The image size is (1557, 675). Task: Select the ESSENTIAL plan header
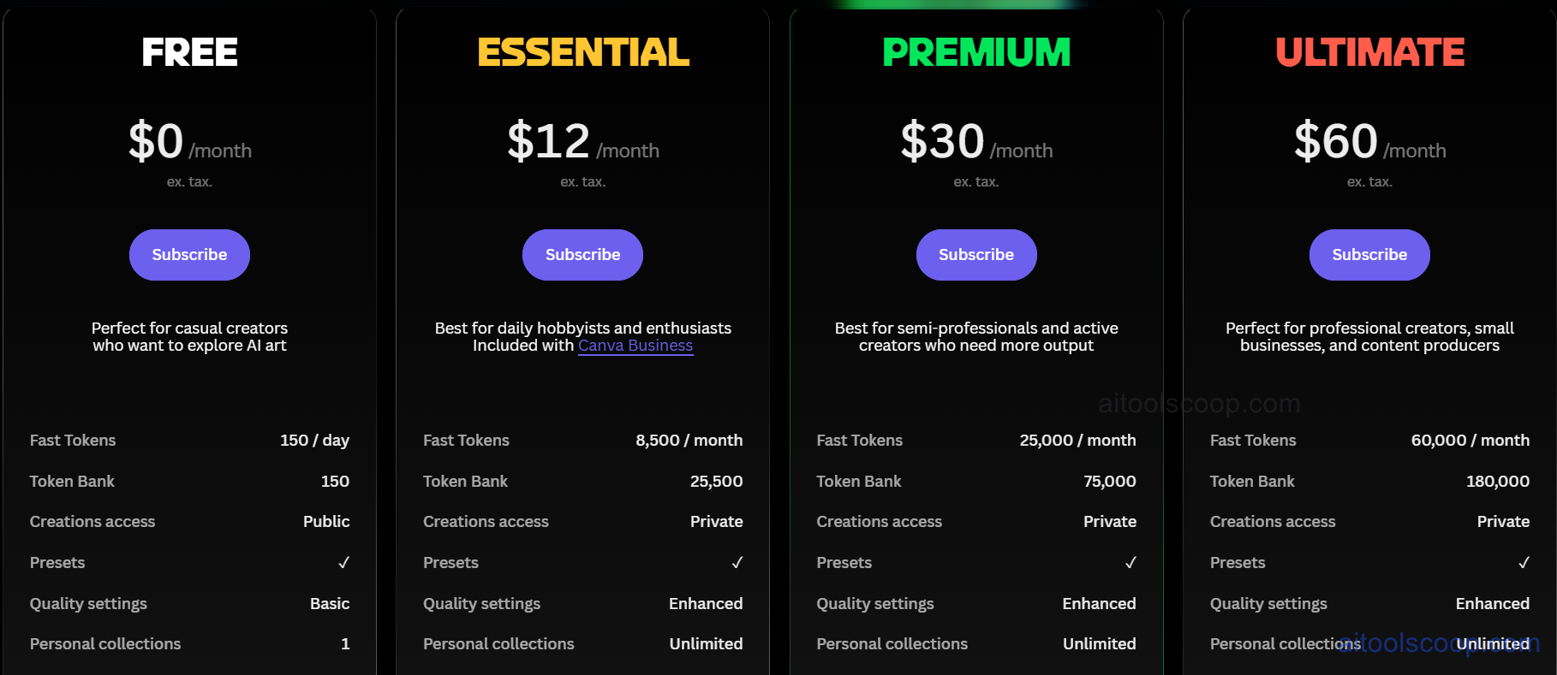click(x=582, y=52)
